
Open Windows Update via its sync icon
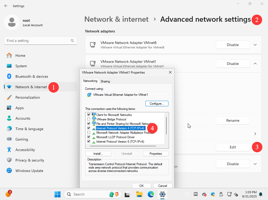click(9, 171)
